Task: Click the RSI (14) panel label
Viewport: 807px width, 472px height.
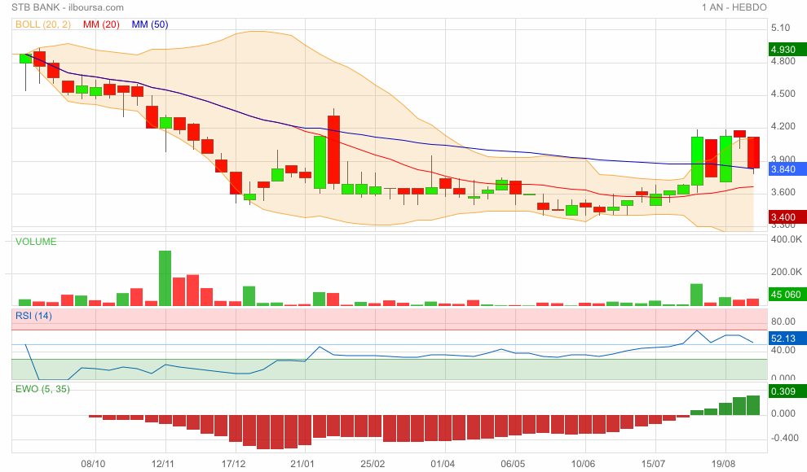Action: (x=33, y=316)
